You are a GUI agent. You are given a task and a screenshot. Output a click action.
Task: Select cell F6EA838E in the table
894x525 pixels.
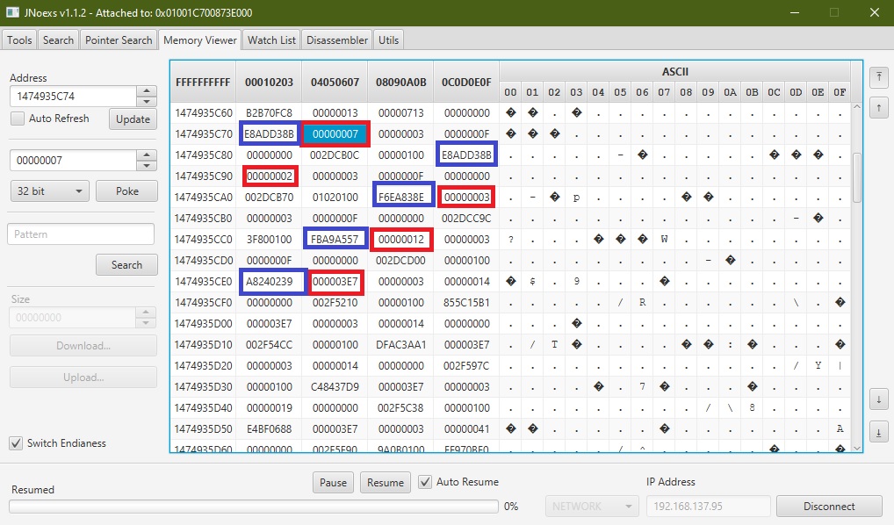click(400, 198)
